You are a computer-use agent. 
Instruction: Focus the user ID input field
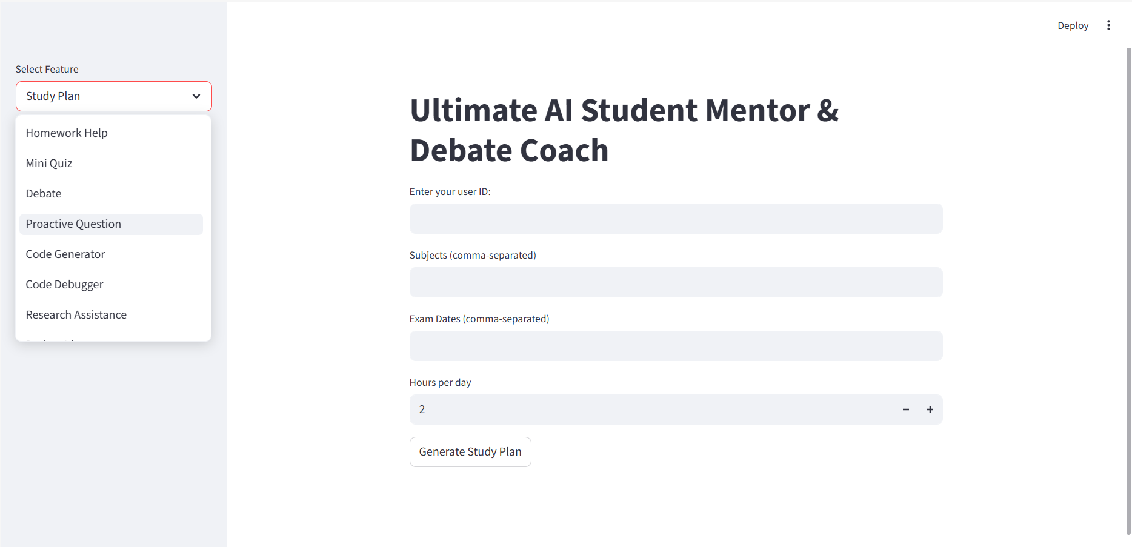pyautogui.click(x=676, y=219)
